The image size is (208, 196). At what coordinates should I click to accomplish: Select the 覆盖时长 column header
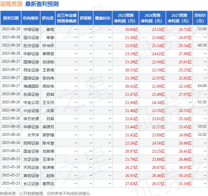pos(103,18)
